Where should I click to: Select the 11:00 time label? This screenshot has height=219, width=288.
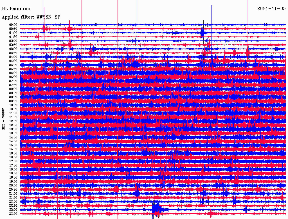pos(13,113)
